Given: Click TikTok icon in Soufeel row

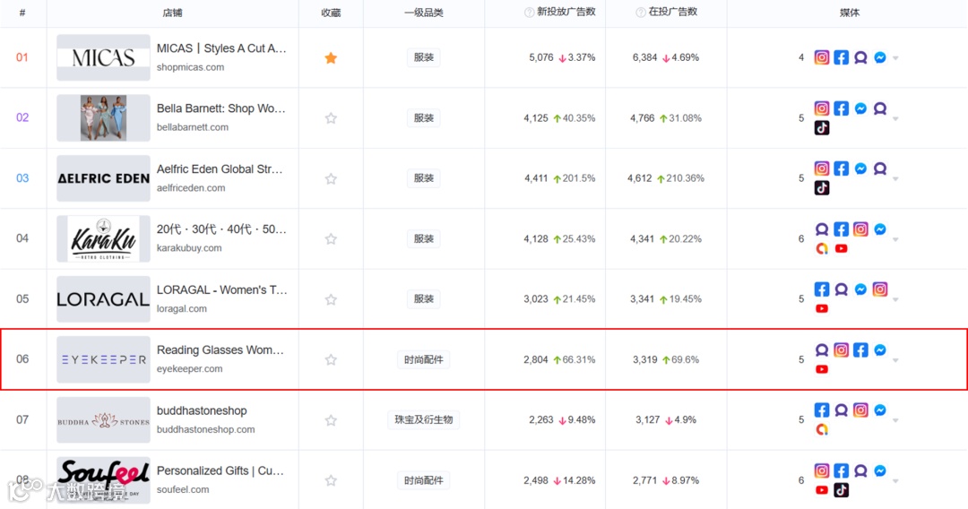Looking at the screenshot, I should 841,490.
